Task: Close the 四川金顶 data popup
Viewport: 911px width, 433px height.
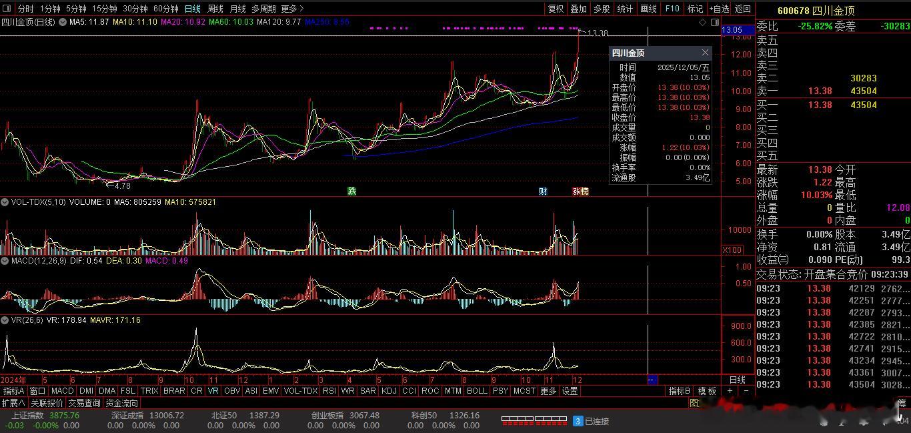Action: (x=705, y=53)
